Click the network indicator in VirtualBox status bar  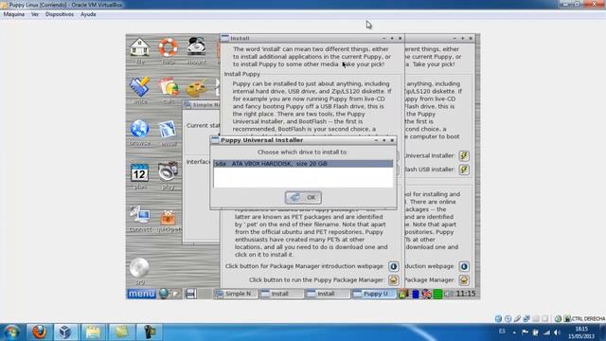[x=526, y=318]
